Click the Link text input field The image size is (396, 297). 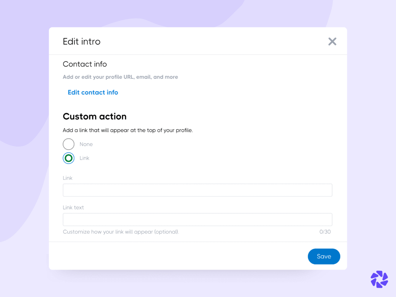(197, 219)
